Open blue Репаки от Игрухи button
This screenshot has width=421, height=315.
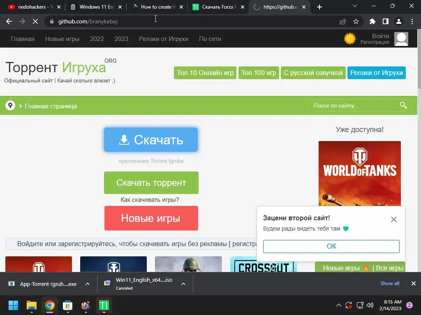coord(377,73)
